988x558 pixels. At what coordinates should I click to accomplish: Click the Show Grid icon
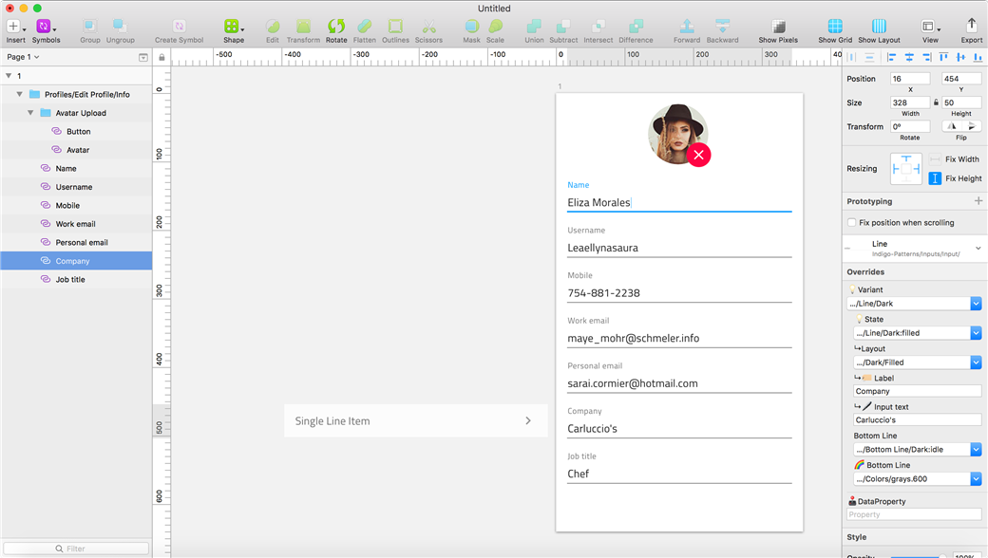pos(834,27)
